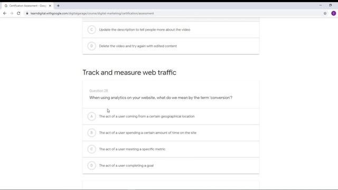Choose answer D completing a goal
Viewport: 338px width, 190px height.
coord(171,165)
